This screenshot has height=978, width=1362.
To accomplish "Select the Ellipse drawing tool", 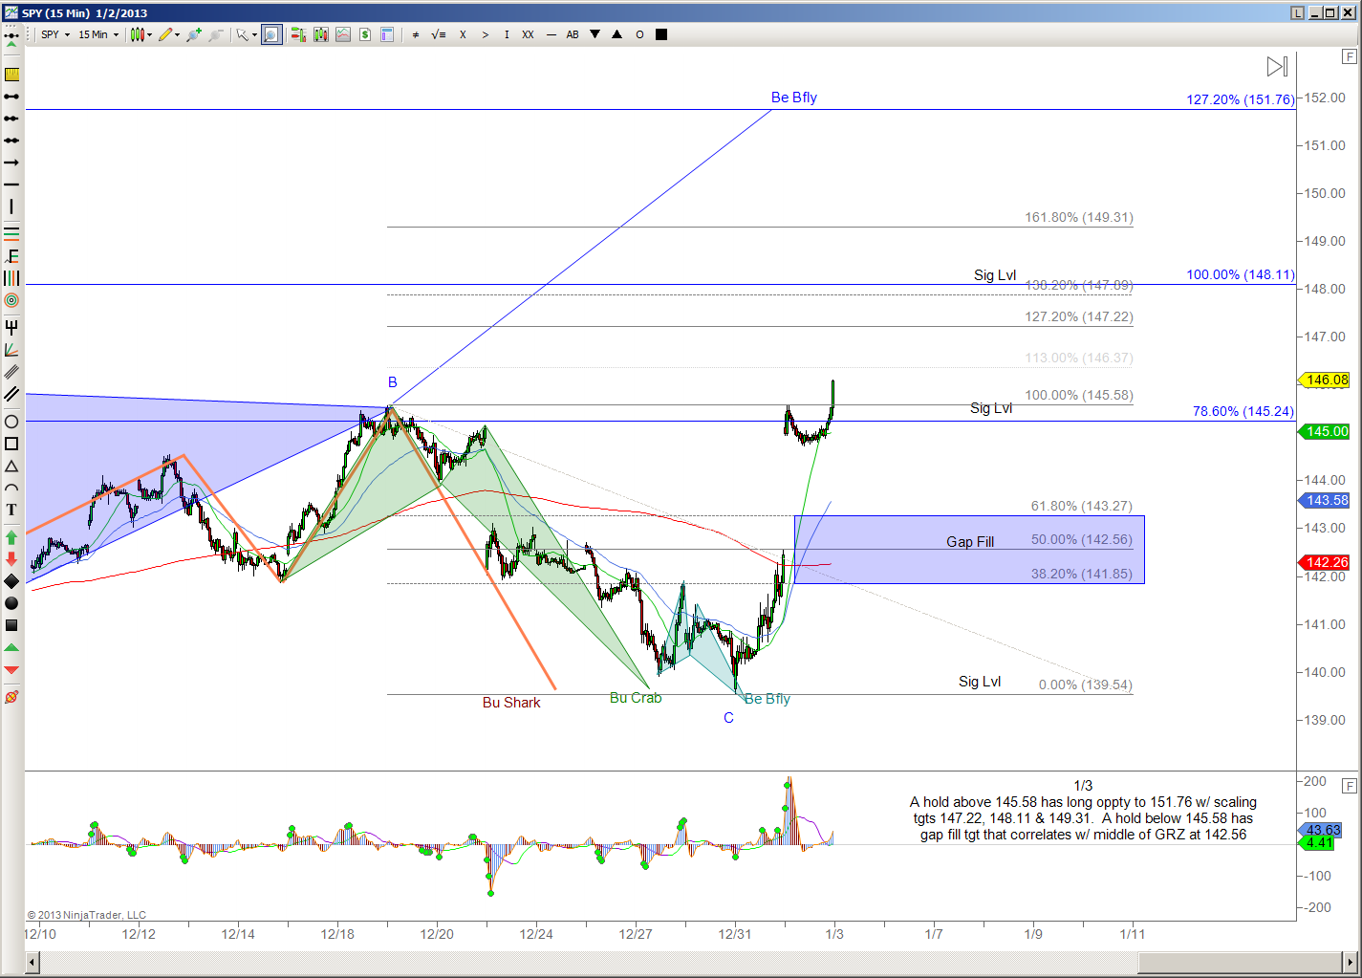I will coord(11,422).
